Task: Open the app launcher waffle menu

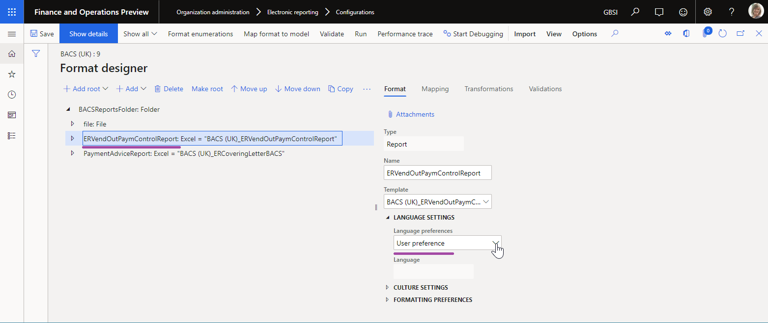Action: pos(12,12)
